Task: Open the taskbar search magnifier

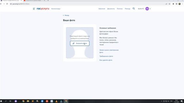Action: [x=6, y=101]
